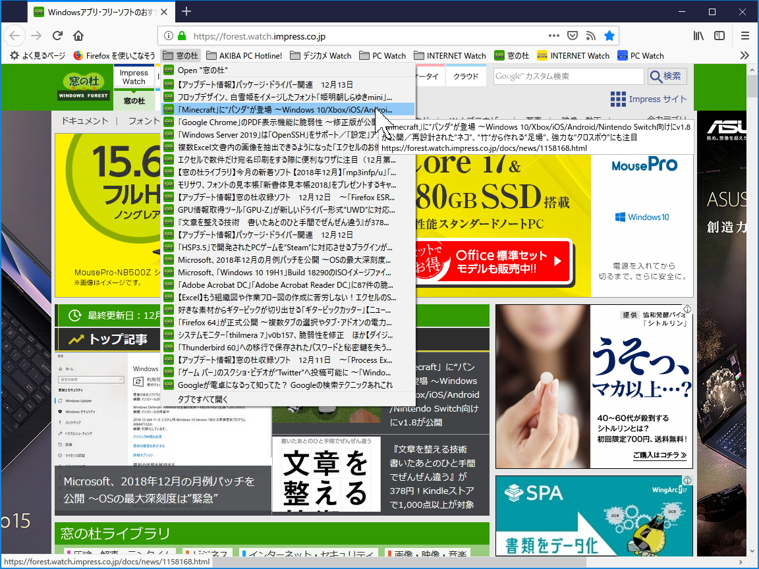
Task: Reload the current page
Action: (x=57, y=36)
